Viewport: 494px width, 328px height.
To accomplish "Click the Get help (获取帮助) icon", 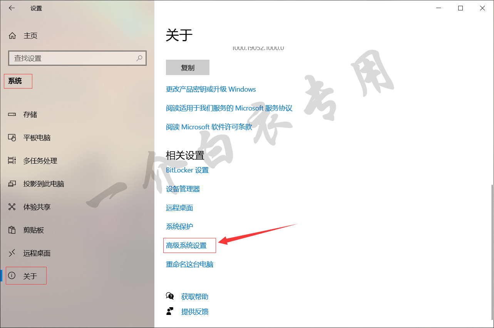I will (170, 296).
